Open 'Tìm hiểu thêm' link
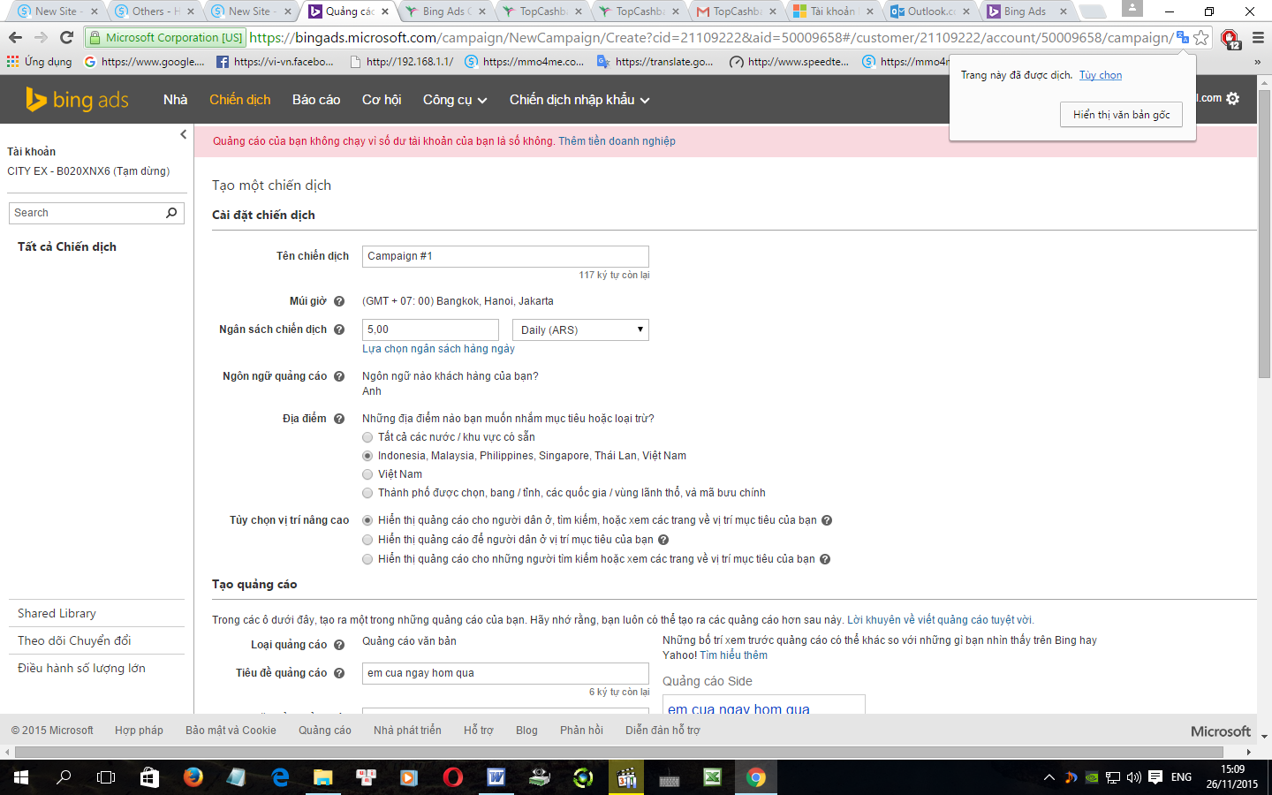This screenshot has height=795, width=1272. [734, 655]
